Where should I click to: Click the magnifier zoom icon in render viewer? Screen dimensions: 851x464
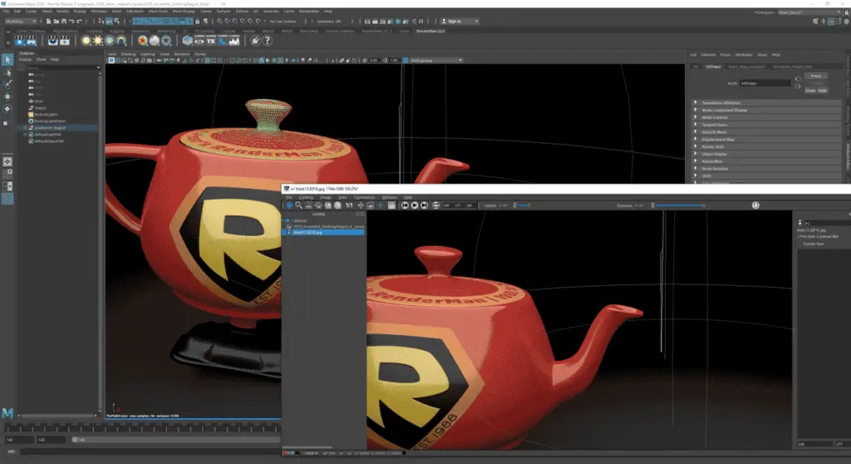[x=298, y=205]
